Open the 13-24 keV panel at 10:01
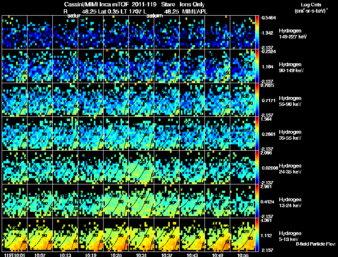 point(15,201)
